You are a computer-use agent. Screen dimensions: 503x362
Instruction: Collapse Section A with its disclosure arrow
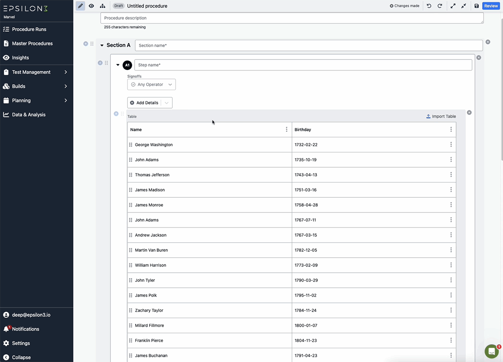[102, 45]
